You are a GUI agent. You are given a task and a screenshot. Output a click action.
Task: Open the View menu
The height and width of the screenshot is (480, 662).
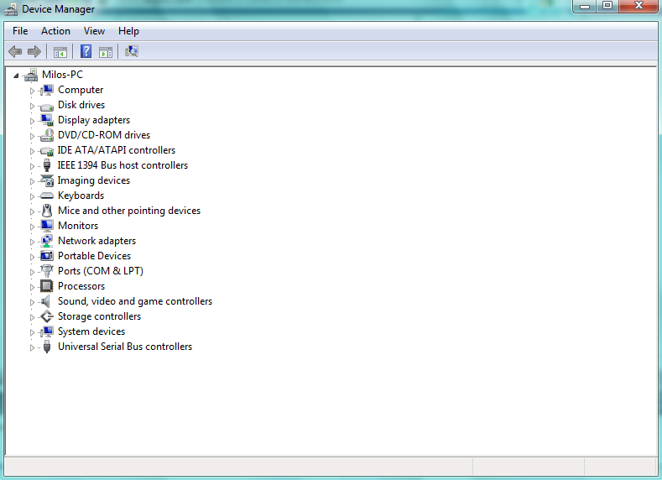[94, 31]
